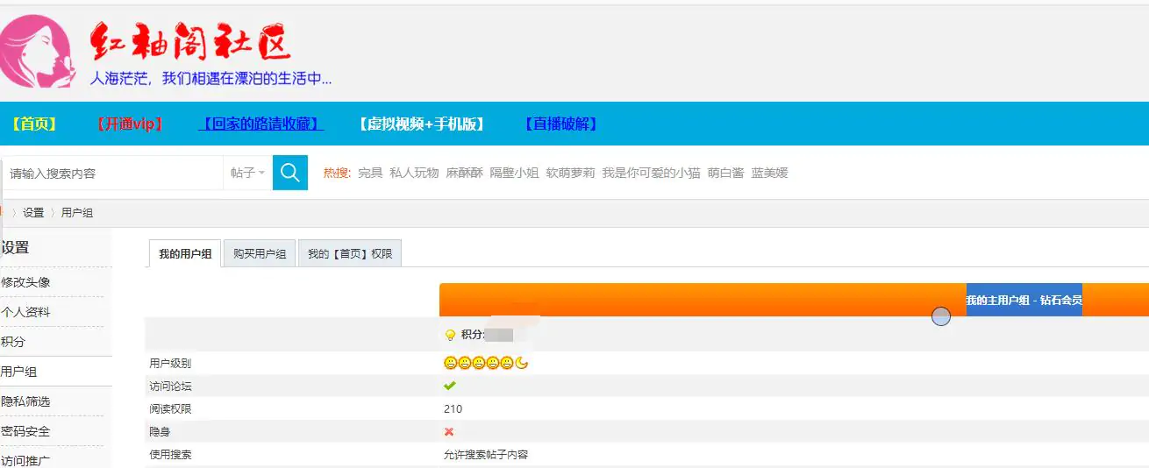Click the 我的主用户组 - 钻石会员 header

pyautogui.click(x=1024, y=300)
